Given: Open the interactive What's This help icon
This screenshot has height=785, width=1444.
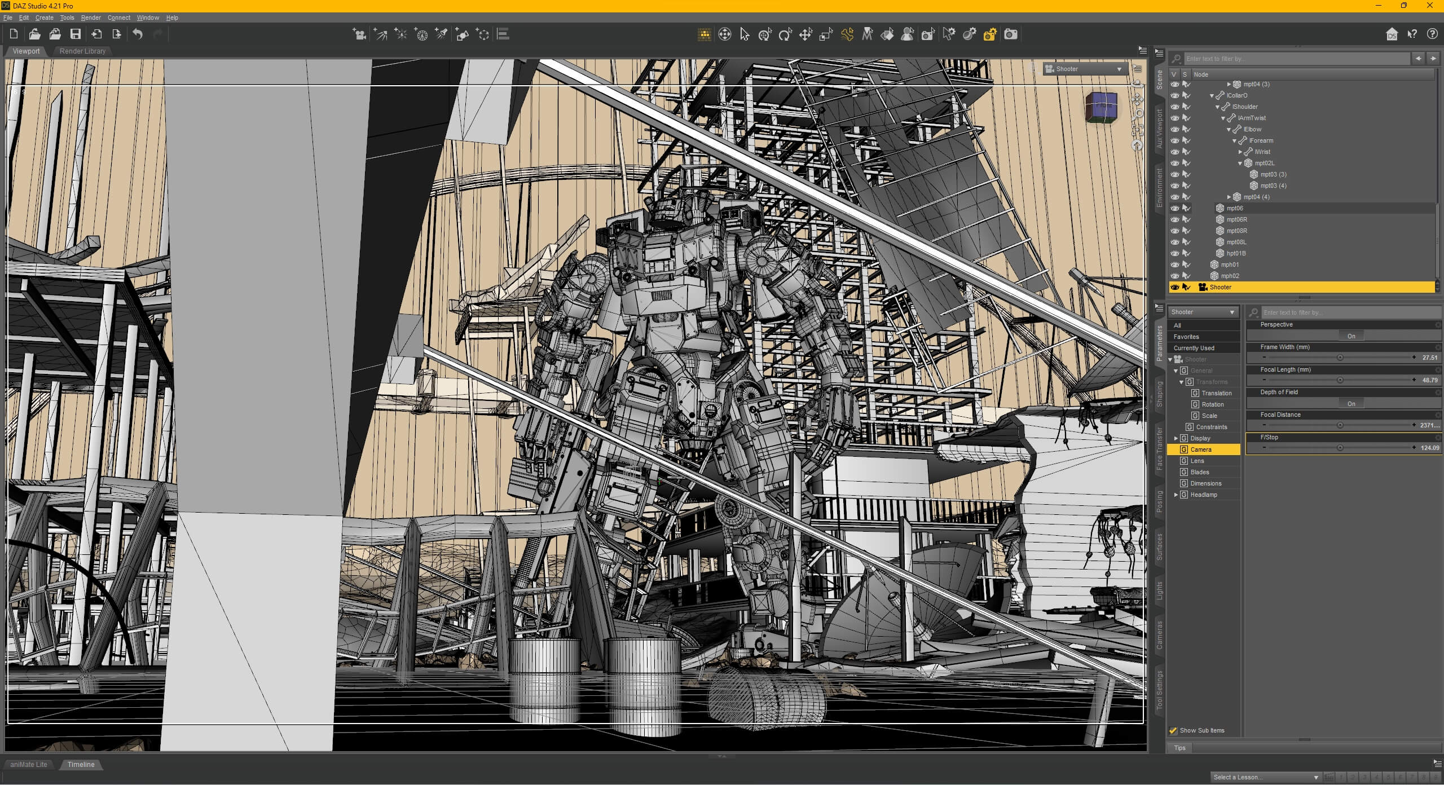Looking at the screenshot, I should coord(1412,34).
